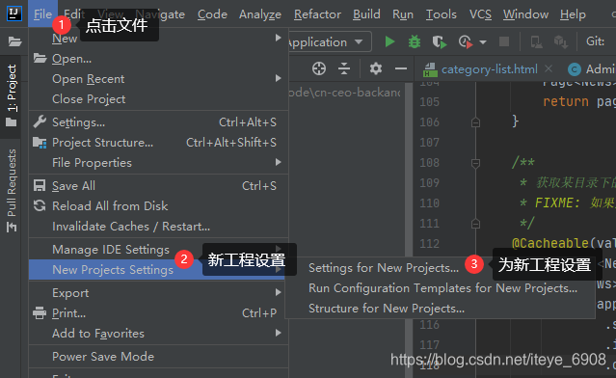616x378 pixels.
Task: Click the return keyword on line 105
Action: pos(566,102)
